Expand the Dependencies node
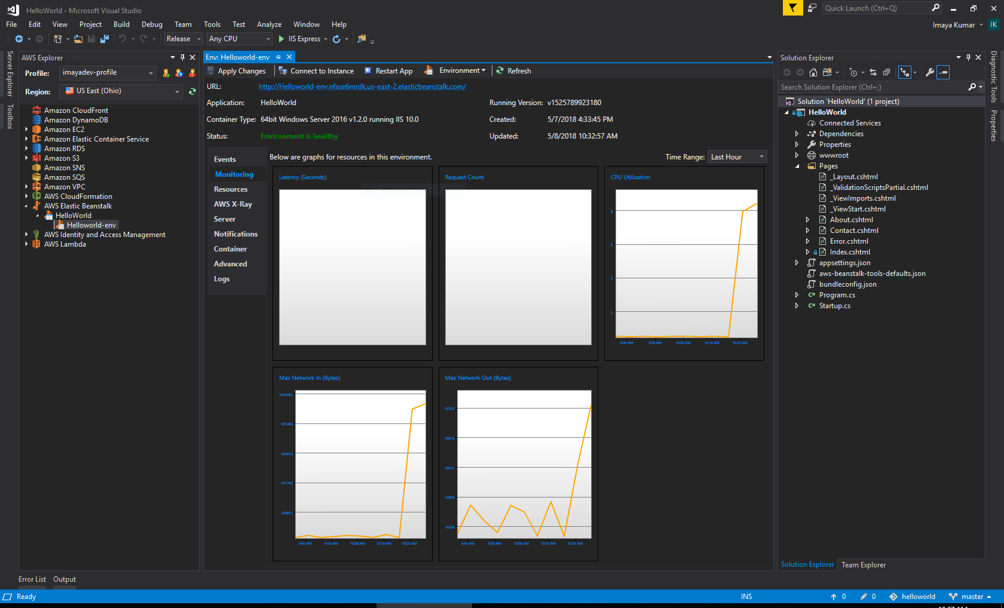This screenshot has width=1004, height=608. pyautogui.click(x=797, y=134)
